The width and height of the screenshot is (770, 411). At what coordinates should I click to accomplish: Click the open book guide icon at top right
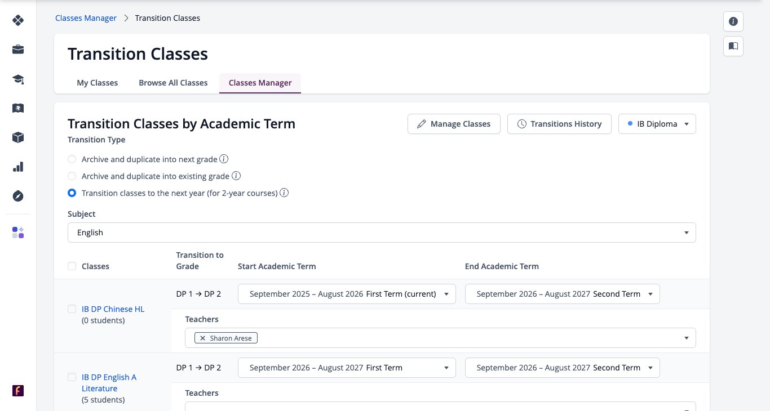pos(733,46)
